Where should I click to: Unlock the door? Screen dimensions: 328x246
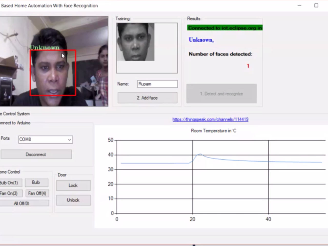coord(73,200)
